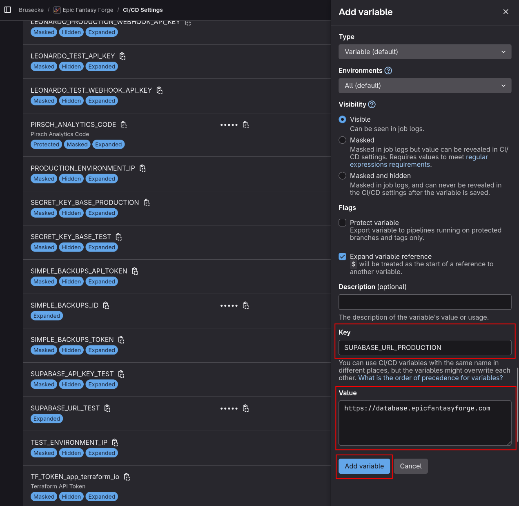Open the Type dropdown

pyautogui.click(x=425, y=51)
